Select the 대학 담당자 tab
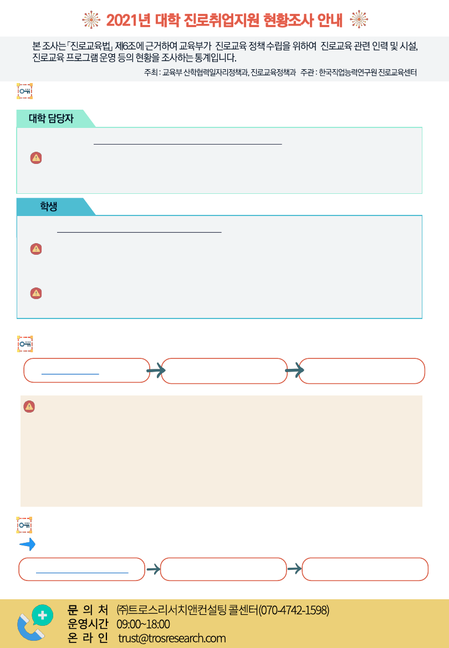Screen dimensions: 449x648 click(x=51, y=119)
